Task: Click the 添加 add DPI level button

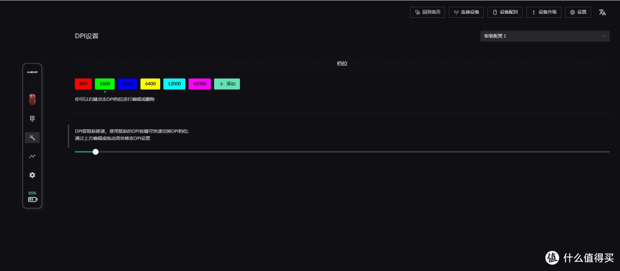Action: click(227, 84)
